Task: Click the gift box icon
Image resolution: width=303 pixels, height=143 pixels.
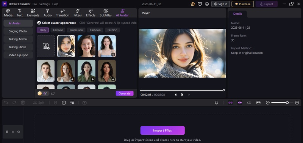Action: (x=193, y=4)
